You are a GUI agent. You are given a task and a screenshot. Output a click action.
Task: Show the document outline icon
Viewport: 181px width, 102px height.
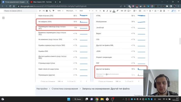3,18
